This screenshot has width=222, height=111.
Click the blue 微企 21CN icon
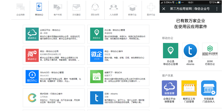(97, 55)
